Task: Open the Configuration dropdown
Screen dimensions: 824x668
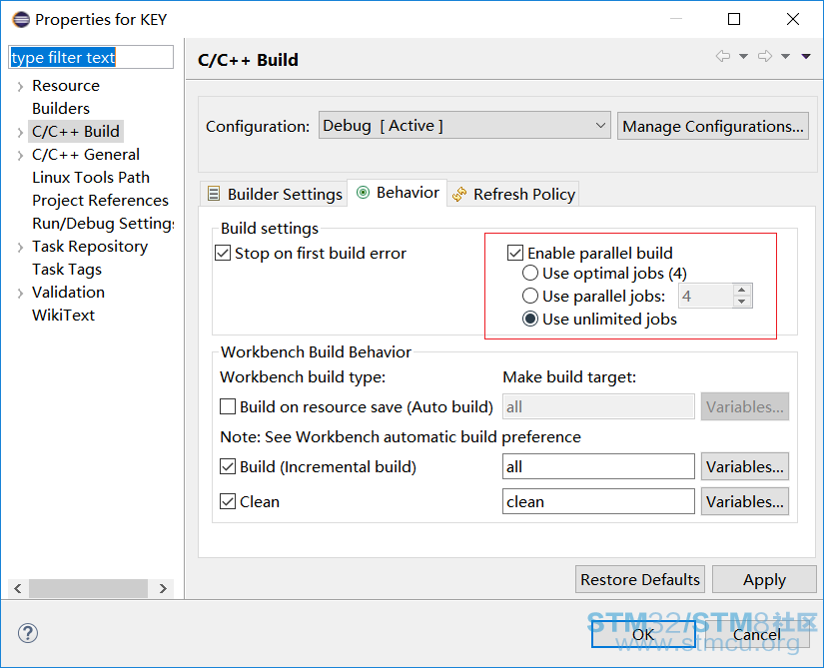Action: (x=464, y=126)
